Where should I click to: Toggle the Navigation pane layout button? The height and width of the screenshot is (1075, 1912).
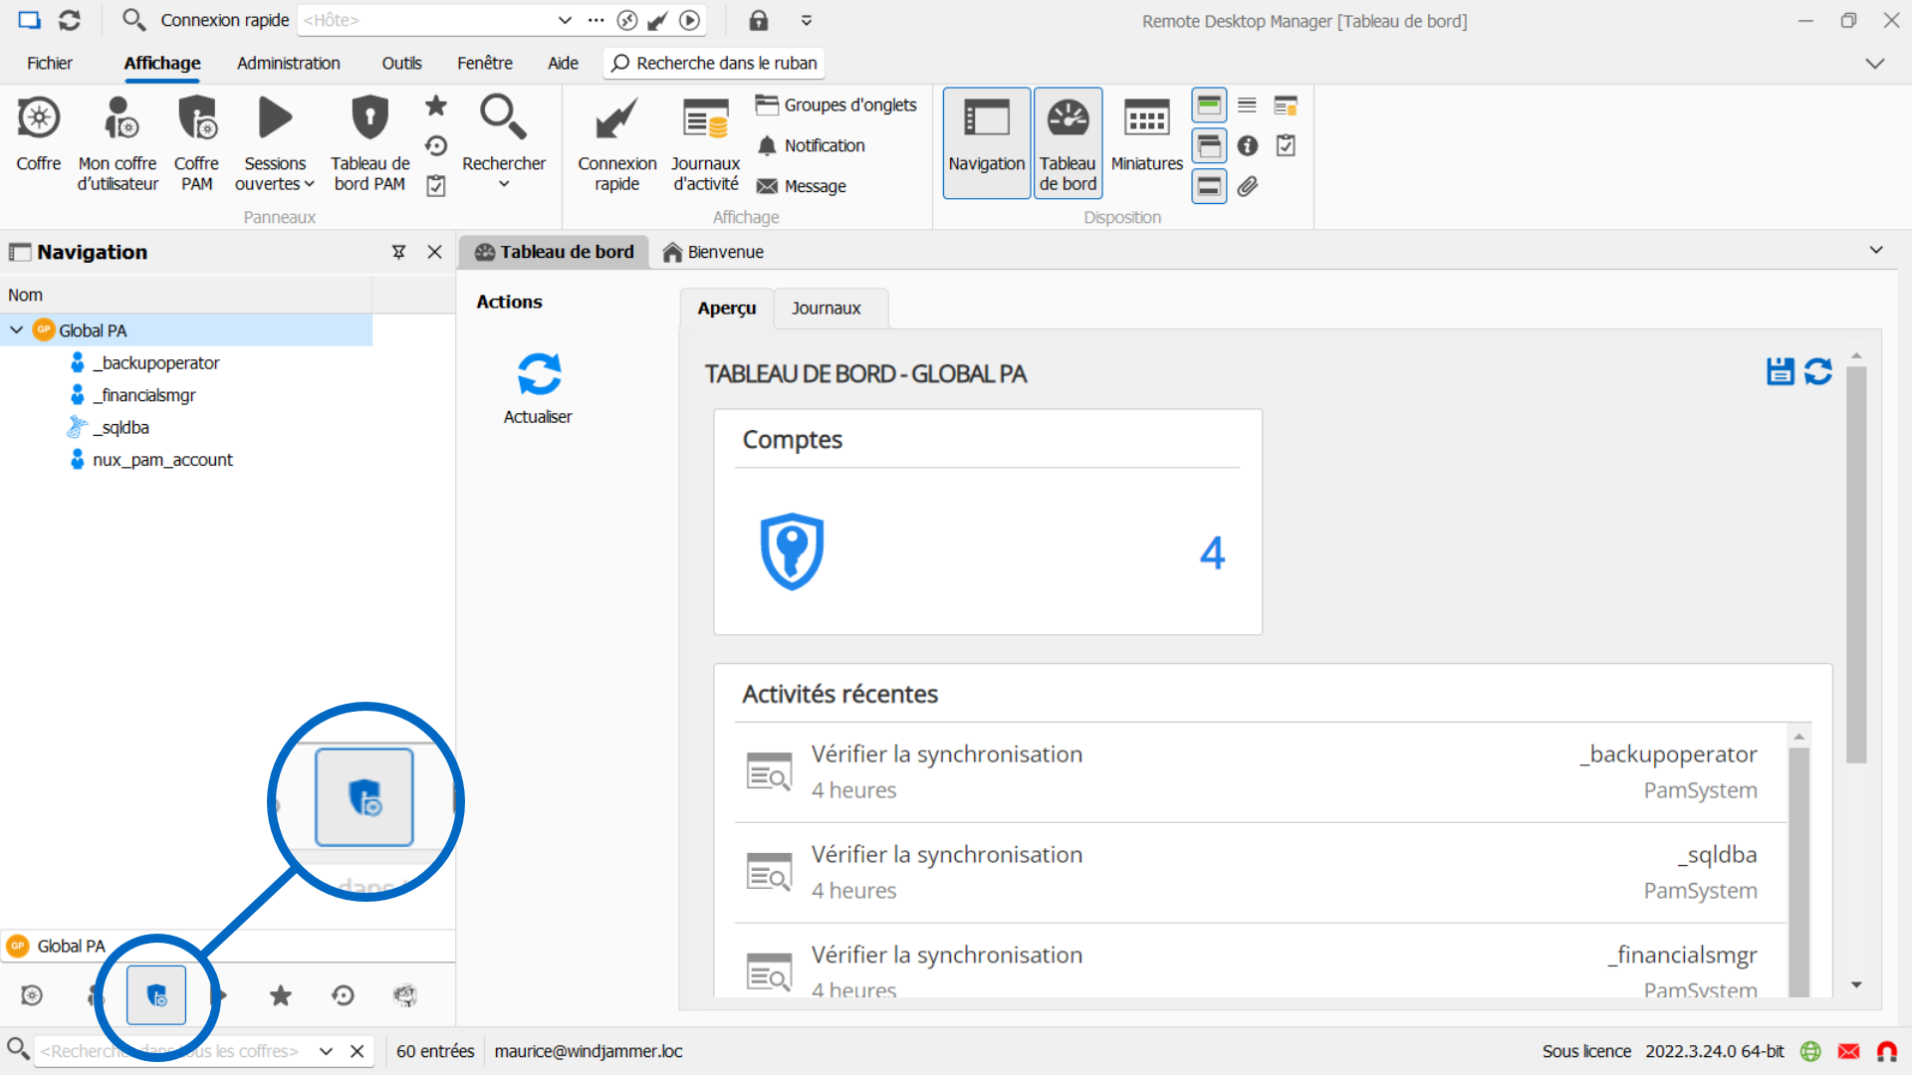[x=986, y=141]
